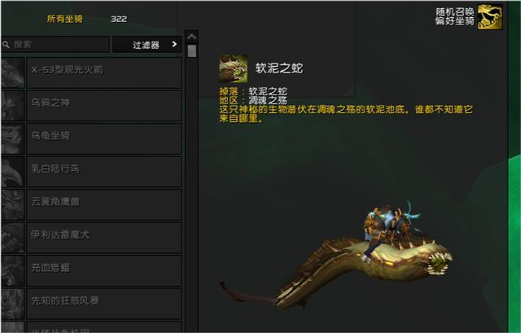This screenshot has width=521, height=333.
Task: Click the mount list scroll-up arrow
Action: tap(191, 37)
